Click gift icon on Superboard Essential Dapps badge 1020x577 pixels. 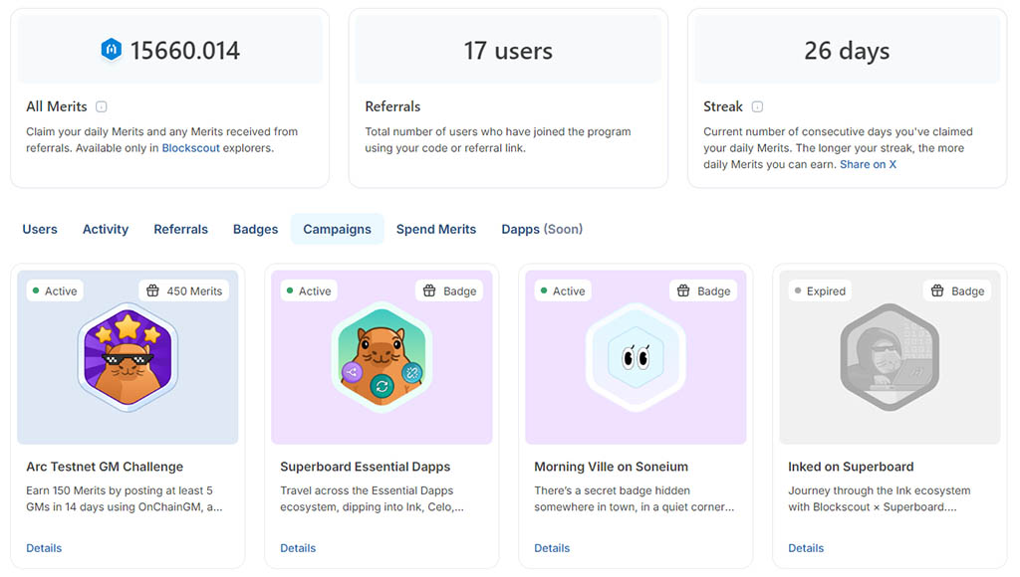coord(429,290)
